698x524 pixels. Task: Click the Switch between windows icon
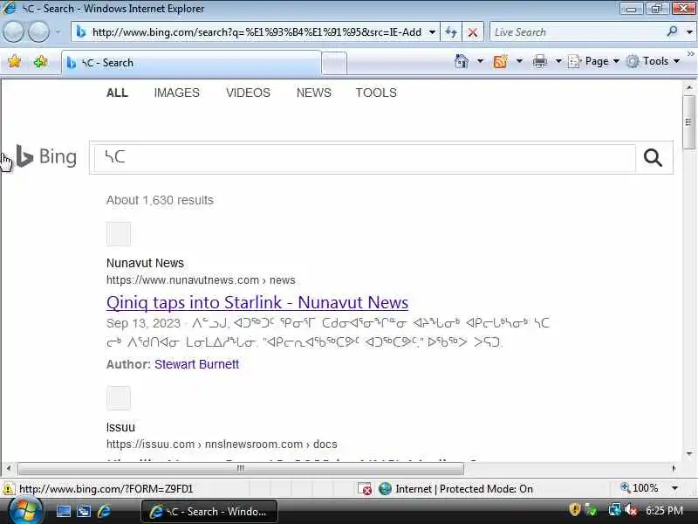(x=84, y=511)
